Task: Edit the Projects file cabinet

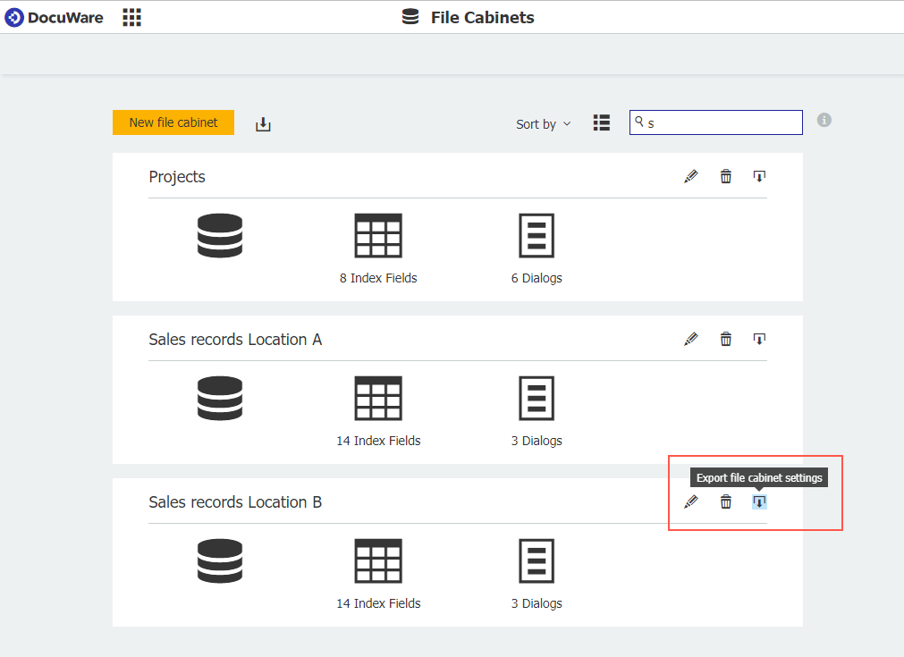Action: point(690,176)
